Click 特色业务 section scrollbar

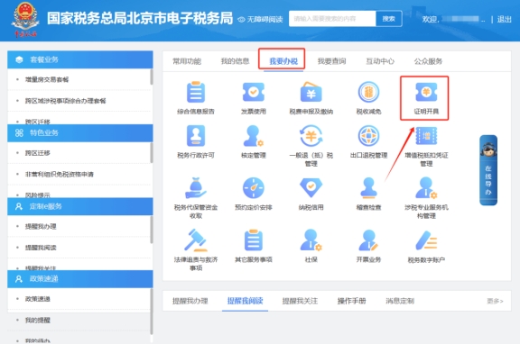point(152,152)
